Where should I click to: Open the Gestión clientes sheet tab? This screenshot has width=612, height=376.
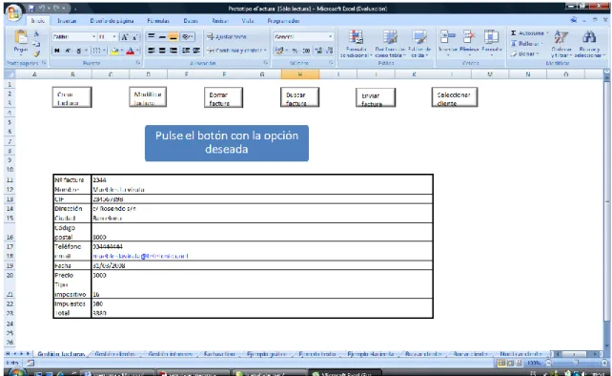click(x=114, y=354)
